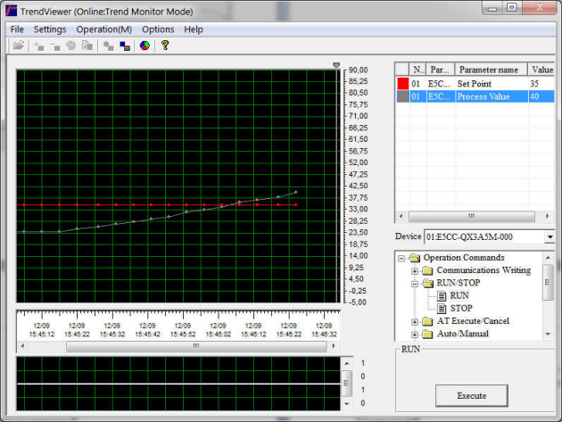The height and width of the screenshot is (422, 562).
Task: Collapse the RUN/STOP tree node
Action: click(x=415, y=284)
